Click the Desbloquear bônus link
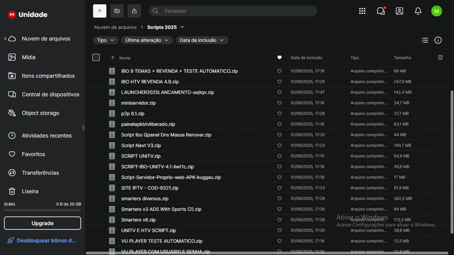The height and width of the screenshot is (255, 454). [47, 240]
